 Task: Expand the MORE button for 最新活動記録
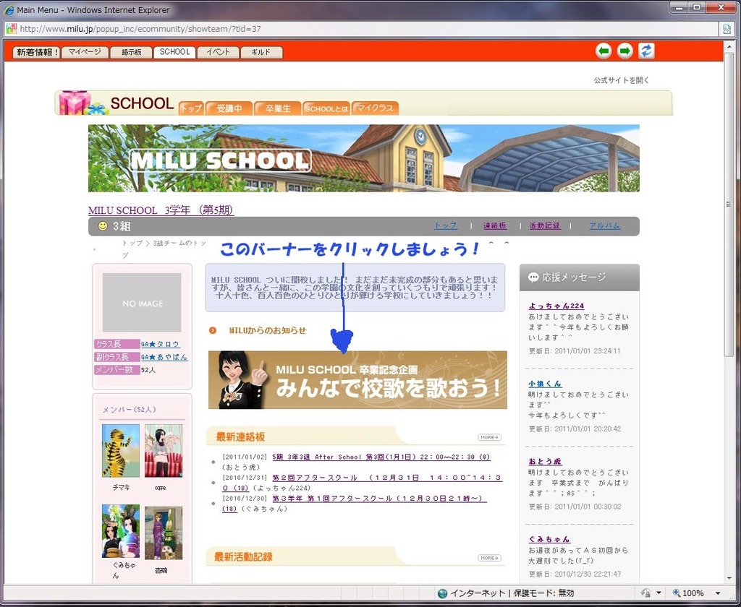489,558
